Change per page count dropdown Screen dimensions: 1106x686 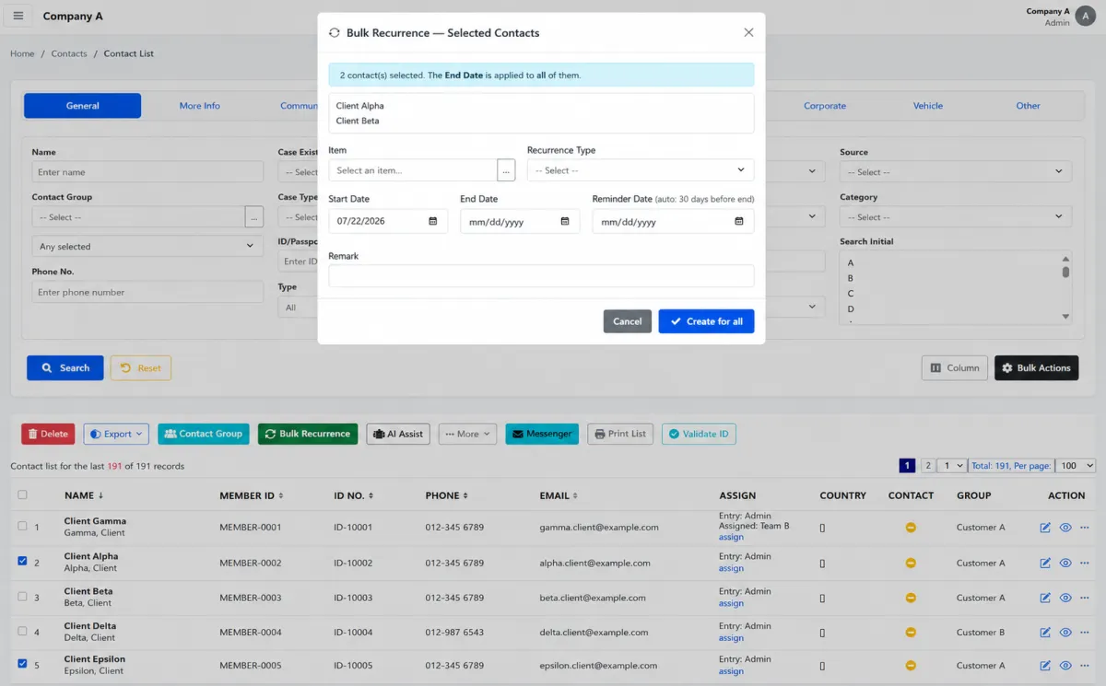1075,466
